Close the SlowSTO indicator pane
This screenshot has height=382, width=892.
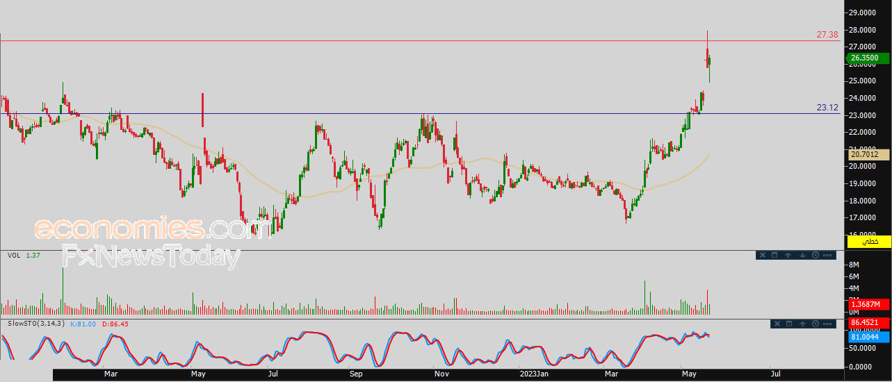pyautogui.click(x=777, y=324)
